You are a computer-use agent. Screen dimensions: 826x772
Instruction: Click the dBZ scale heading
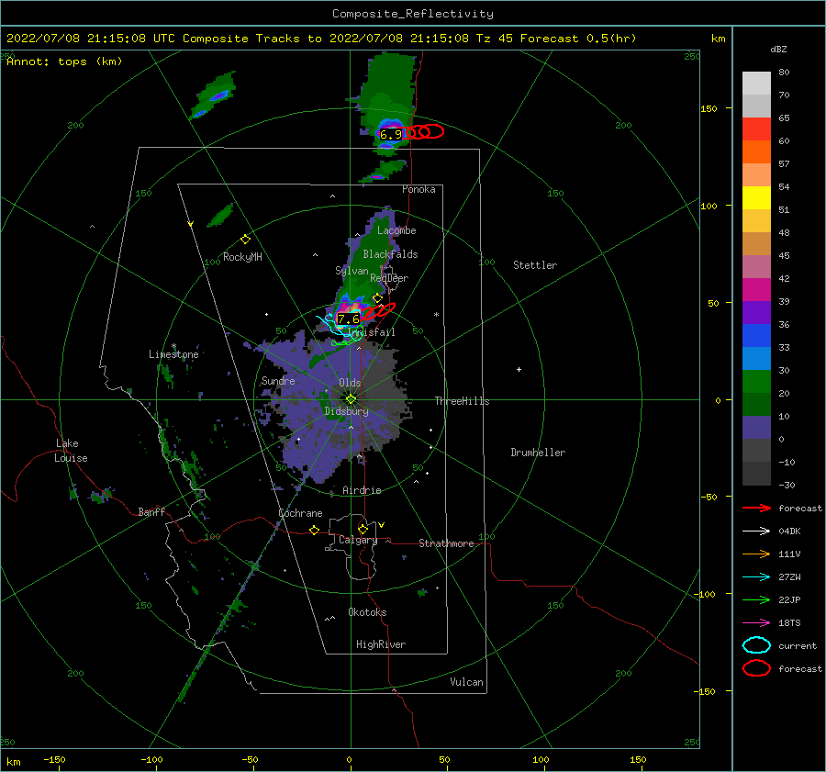tap(778, 49)
